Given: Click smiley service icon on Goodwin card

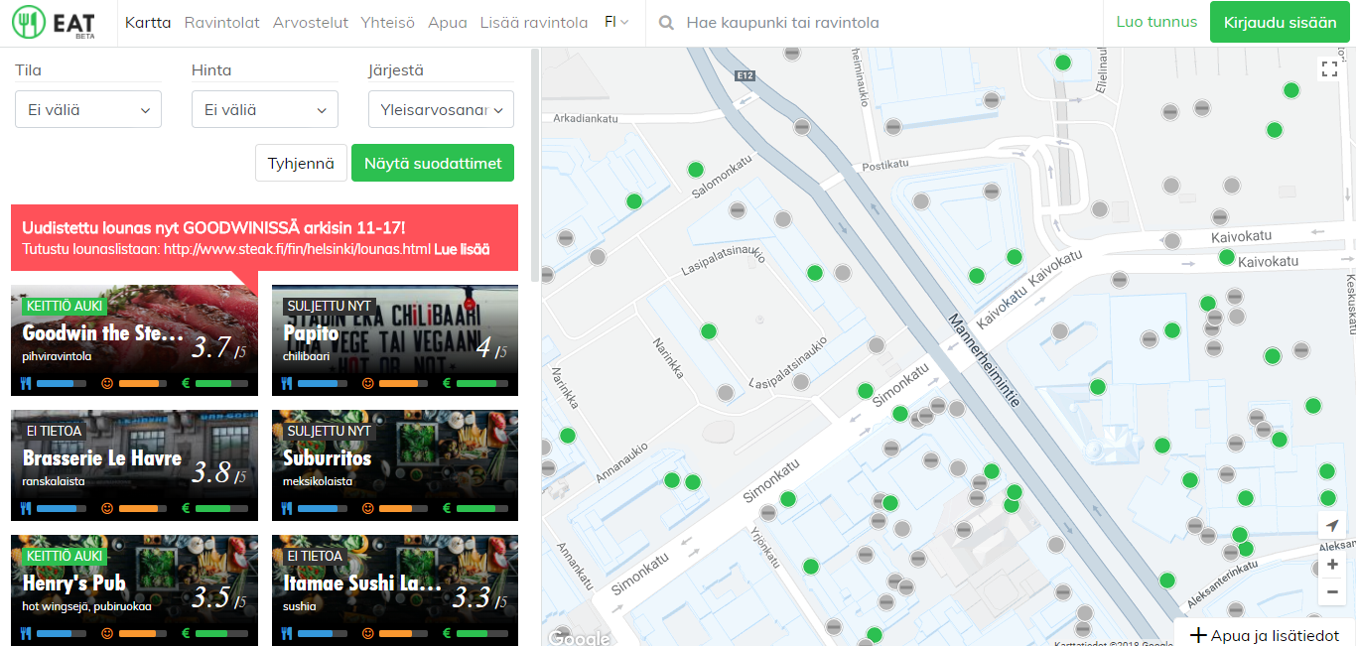Looking at the screenshot, I should 107,383.
